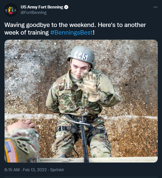162x178 pixels.
Task: Click the tweet text about waving goodbye
Action: click(75, 29)
